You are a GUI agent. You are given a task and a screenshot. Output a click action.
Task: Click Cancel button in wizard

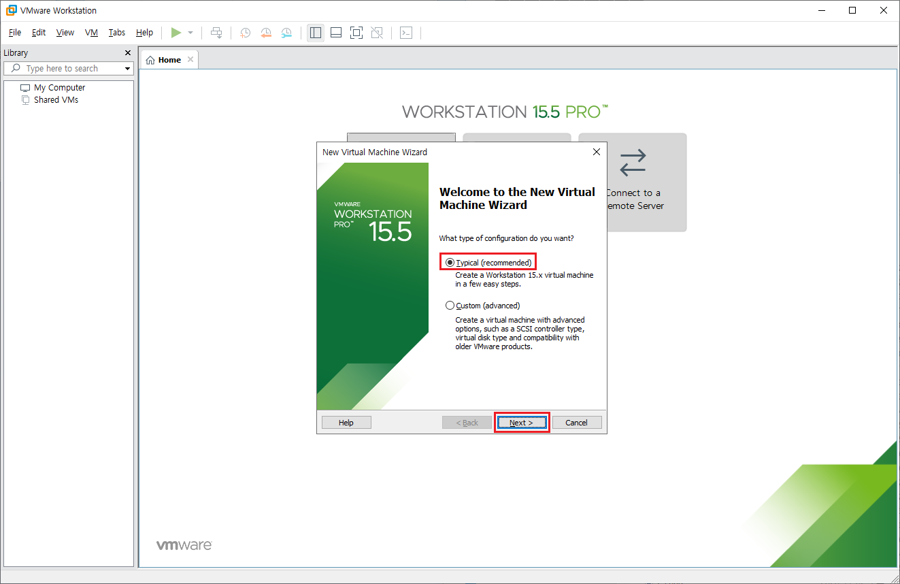coord(577,423)
